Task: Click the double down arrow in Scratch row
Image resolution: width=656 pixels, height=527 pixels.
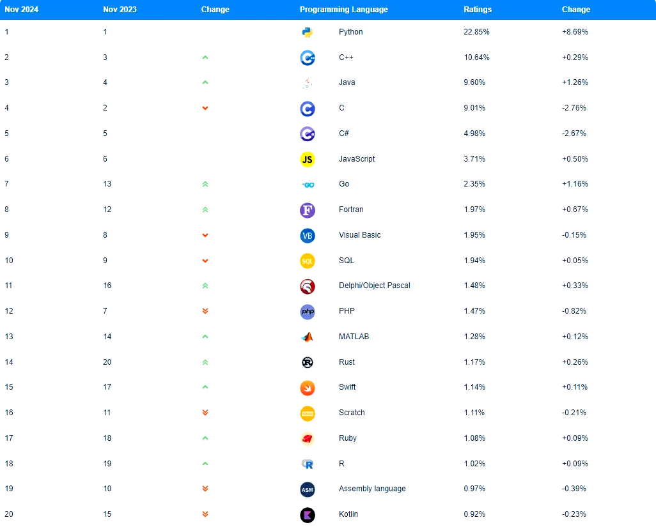Action: click(x=205, y=413)
